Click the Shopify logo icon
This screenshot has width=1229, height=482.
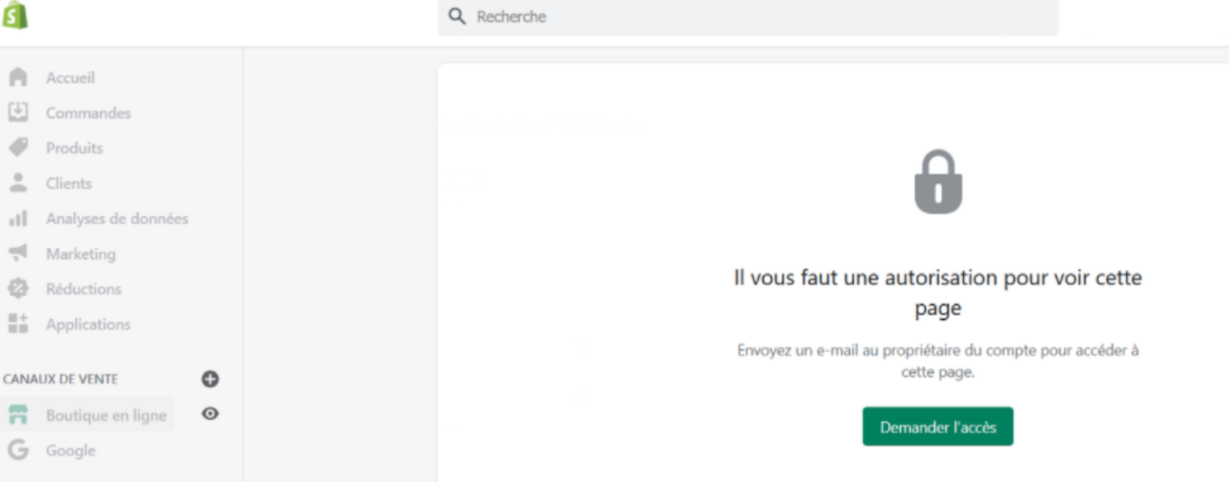(15, 15)
